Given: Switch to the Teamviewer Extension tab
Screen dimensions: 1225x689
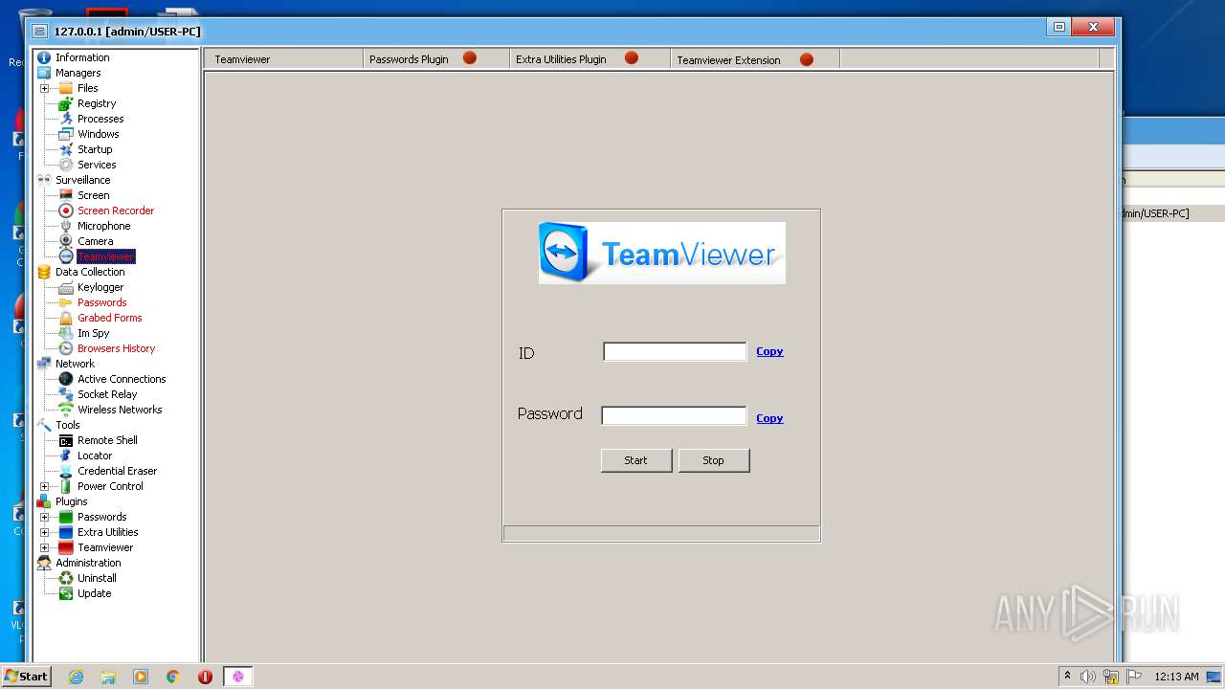Looking at the screenshot, I should (755, 59).
